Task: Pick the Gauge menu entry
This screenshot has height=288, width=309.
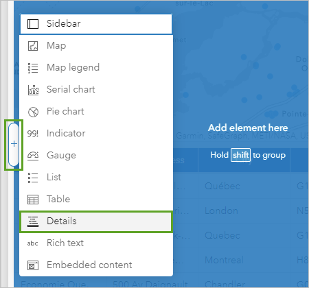Action: coord(95,156)
